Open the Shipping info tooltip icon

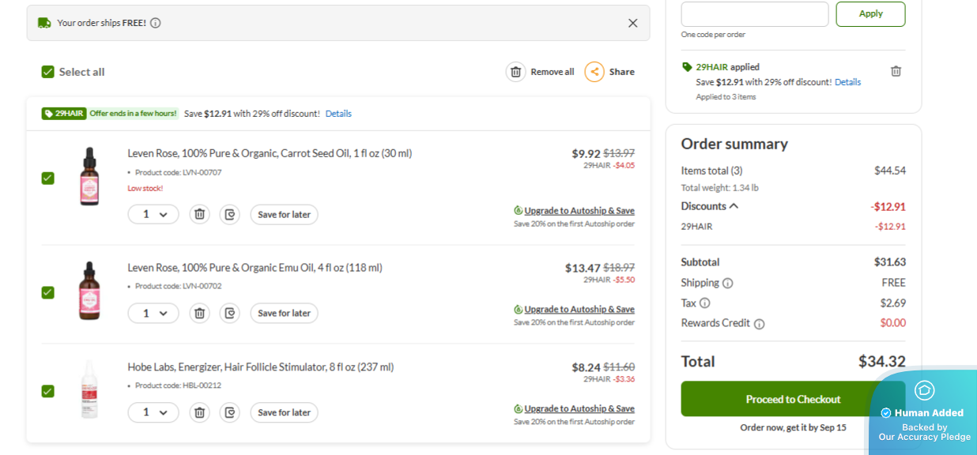pyautogui.click(x=727, y=283)
